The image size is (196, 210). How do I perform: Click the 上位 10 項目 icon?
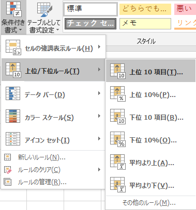click(118, 71)
